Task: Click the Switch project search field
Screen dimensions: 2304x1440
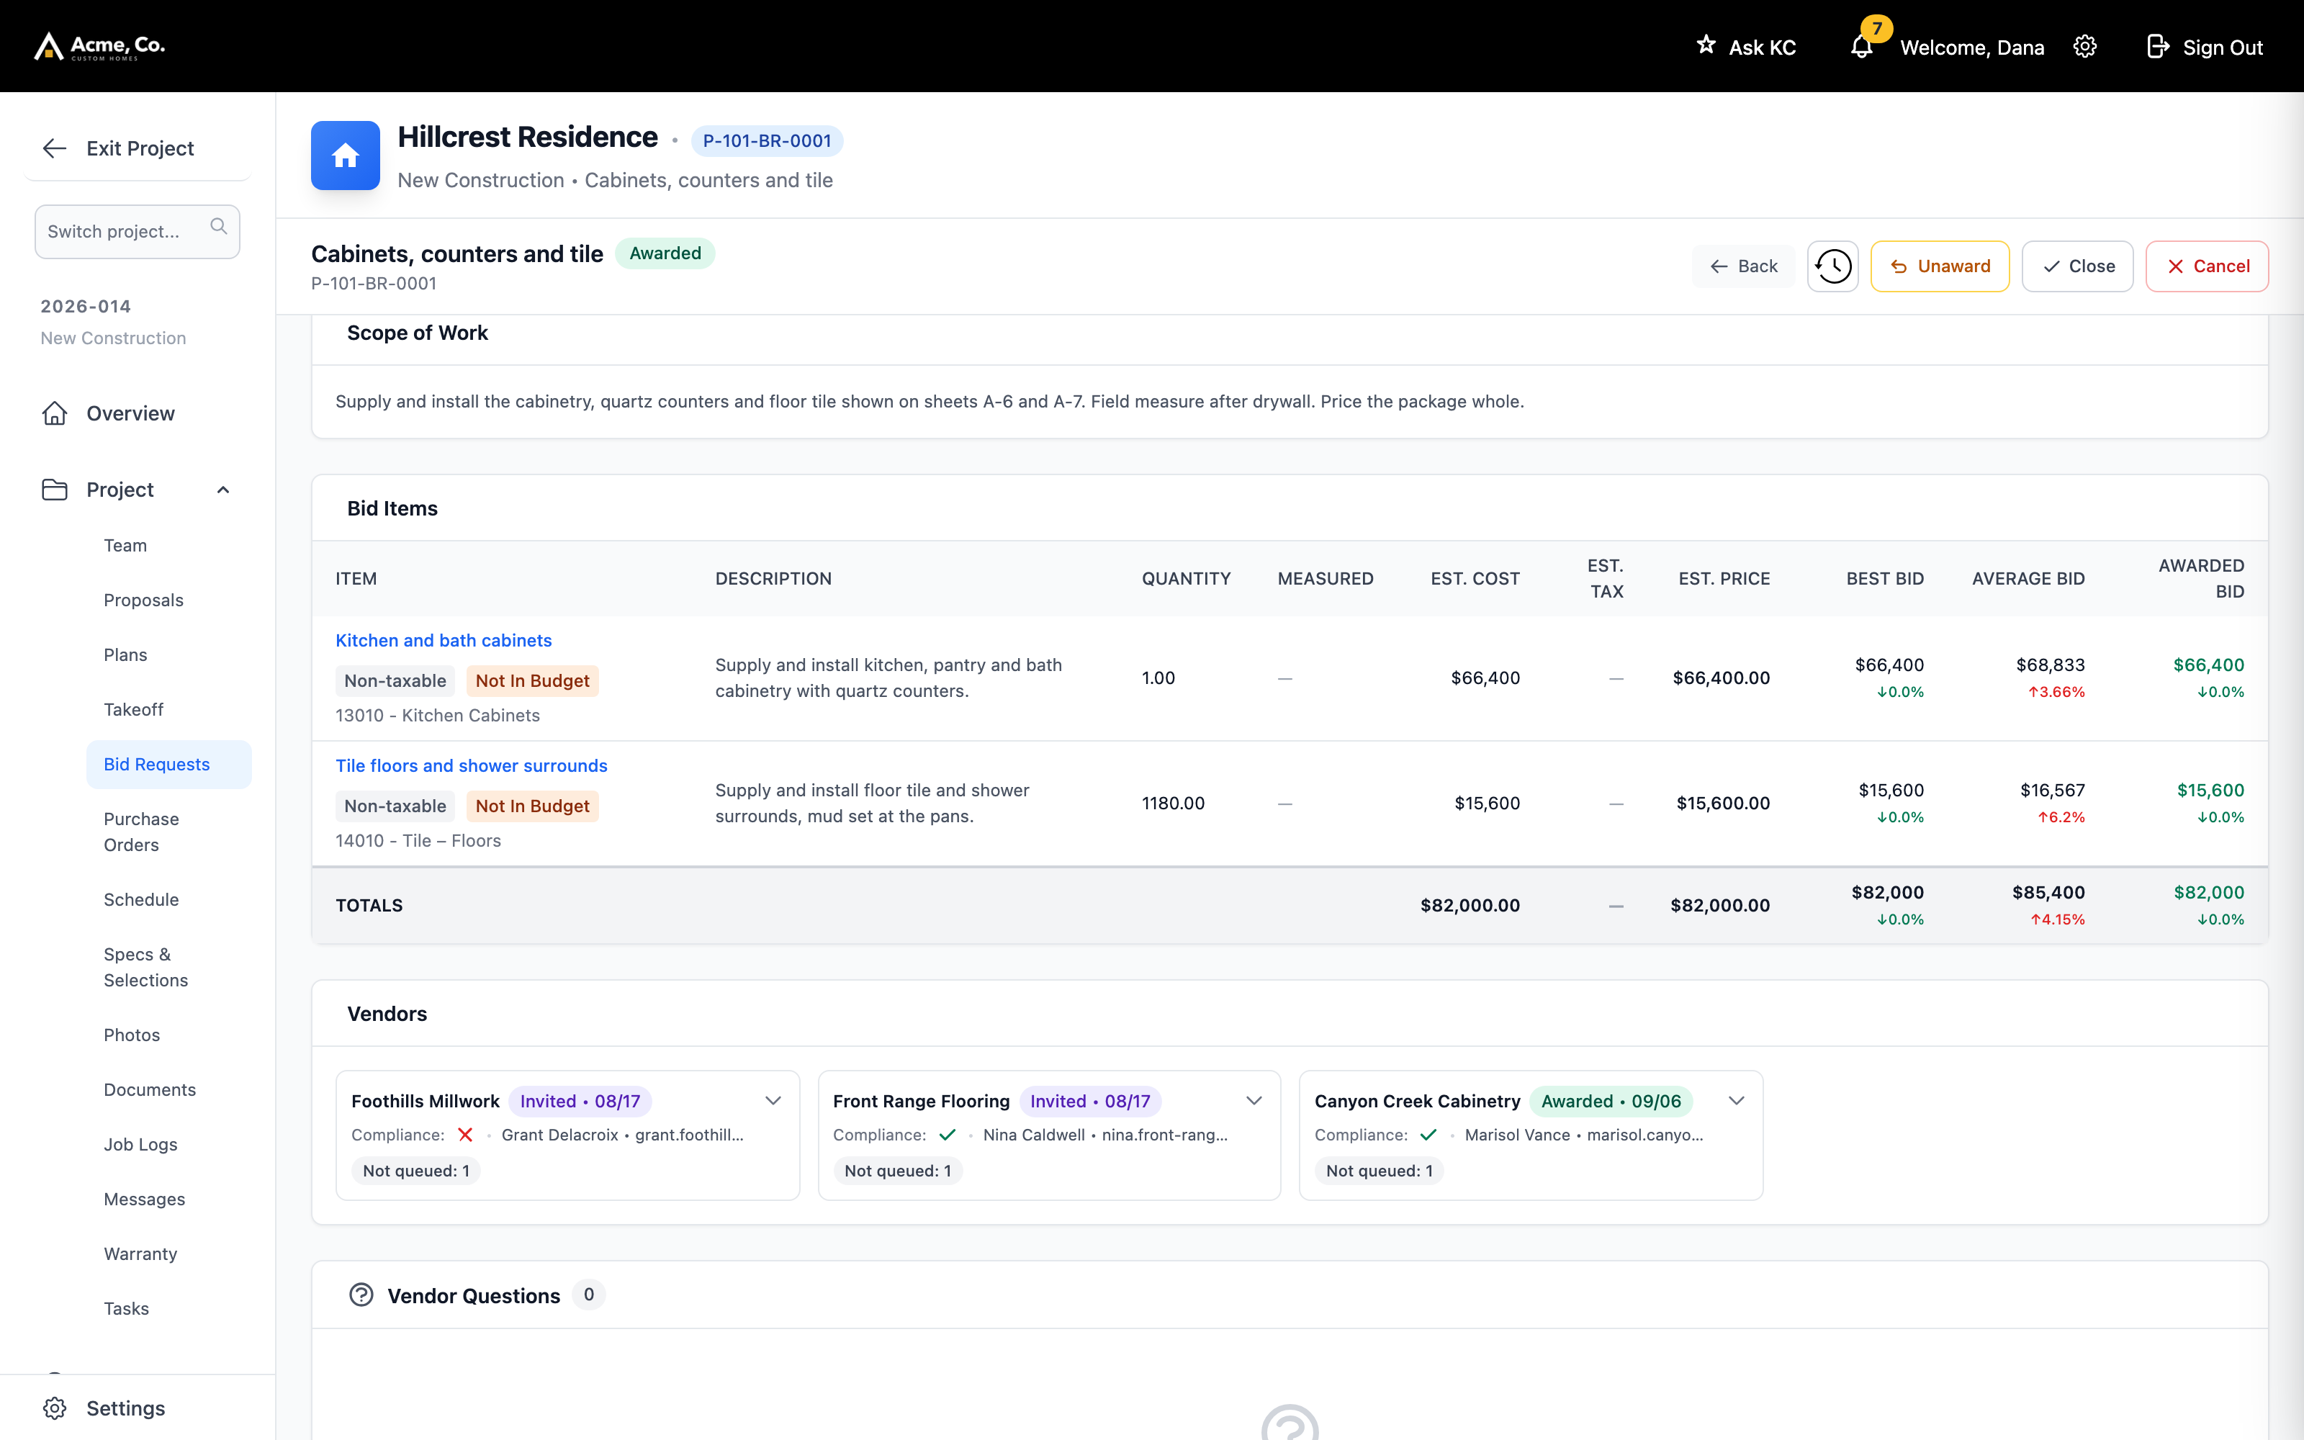Action: point(137,231)
